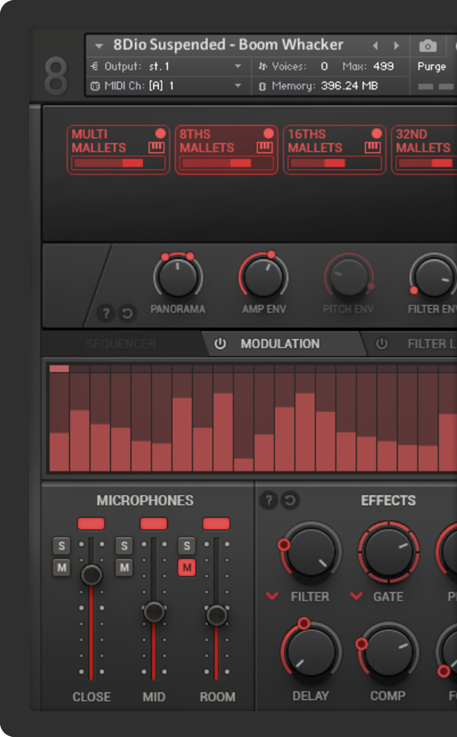Expand the Gate effect chevron
Image resolution: width=457 pixels, height=737 pixels.
[356, 595]
